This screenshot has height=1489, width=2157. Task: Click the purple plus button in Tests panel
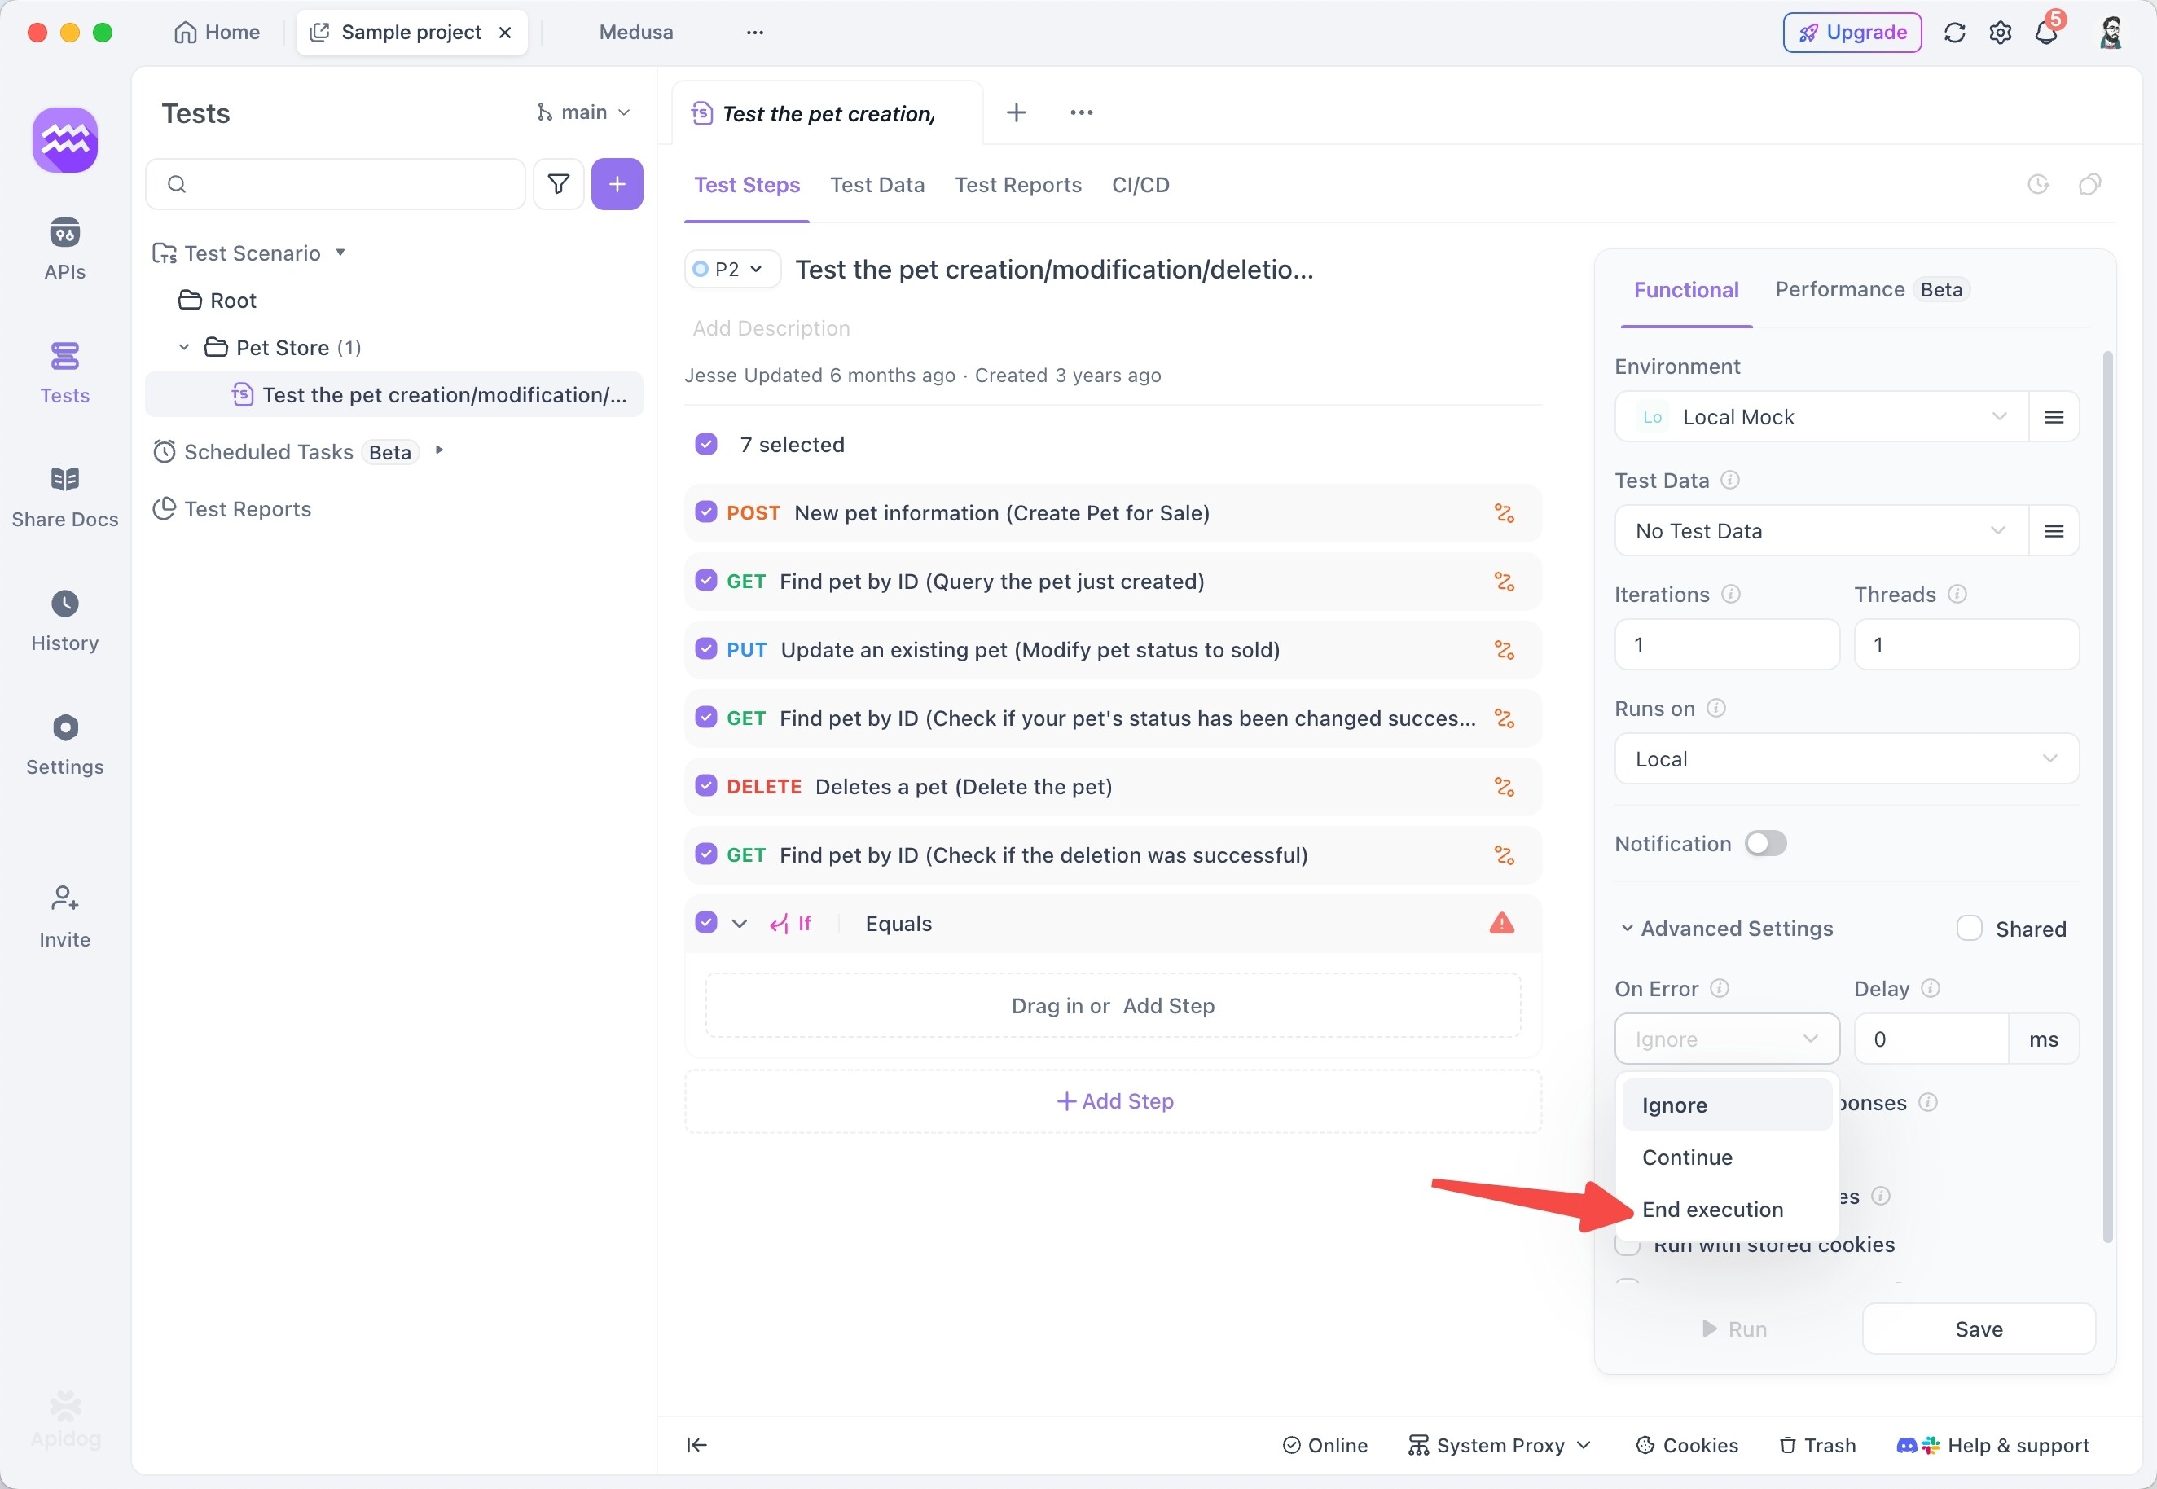tap(617, 184)
